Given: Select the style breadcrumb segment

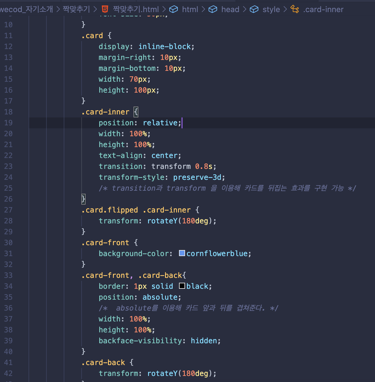Looking at the screenshot, I should pyautogui.click(x=271, y=9).
